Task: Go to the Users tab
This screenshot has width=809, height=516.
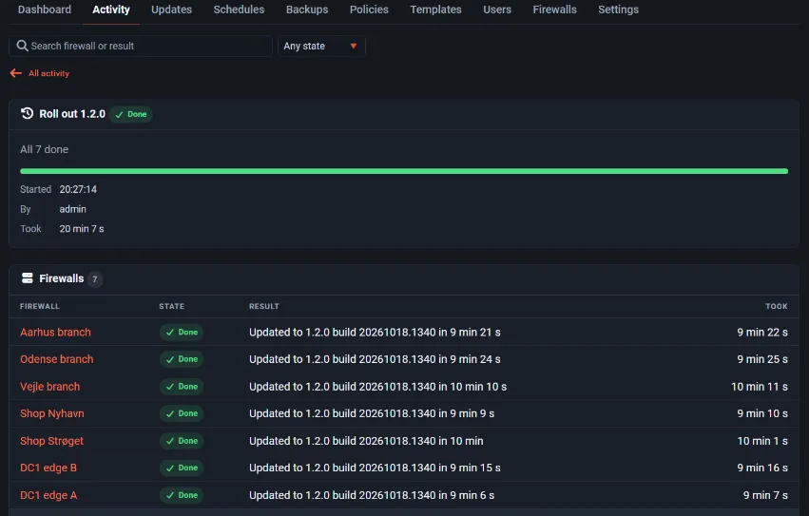Action: [x=497, y=10]
